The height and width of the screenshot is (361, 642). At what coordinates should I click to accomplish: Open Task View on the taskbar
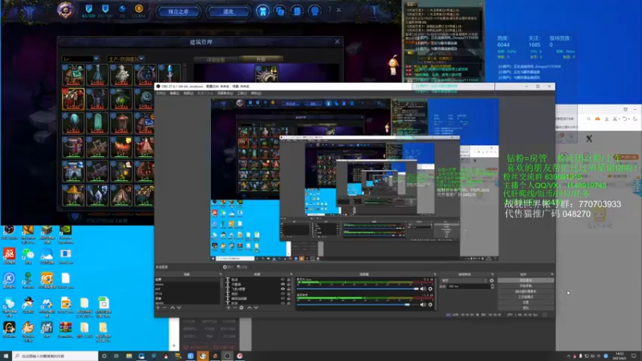point(116,356)
